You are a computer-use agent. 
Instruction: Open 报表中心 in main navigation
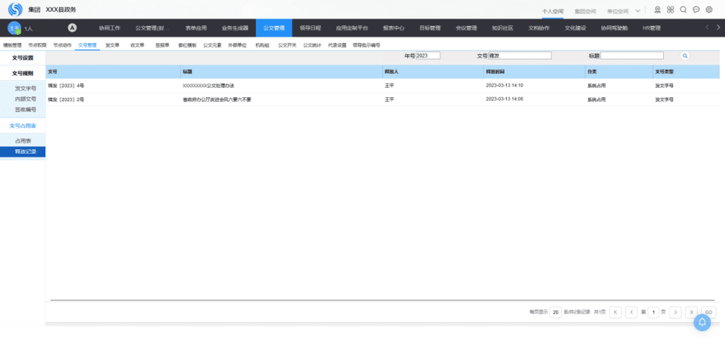pos(394,28)
